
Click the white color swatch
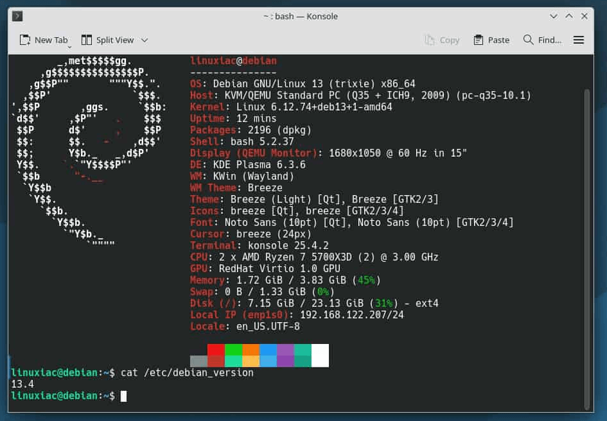click(x=320, y=355)
